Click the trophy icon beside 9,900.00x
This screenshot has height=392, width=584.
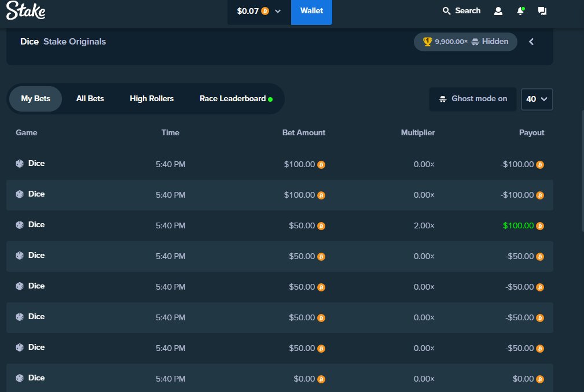coord(427,41)
